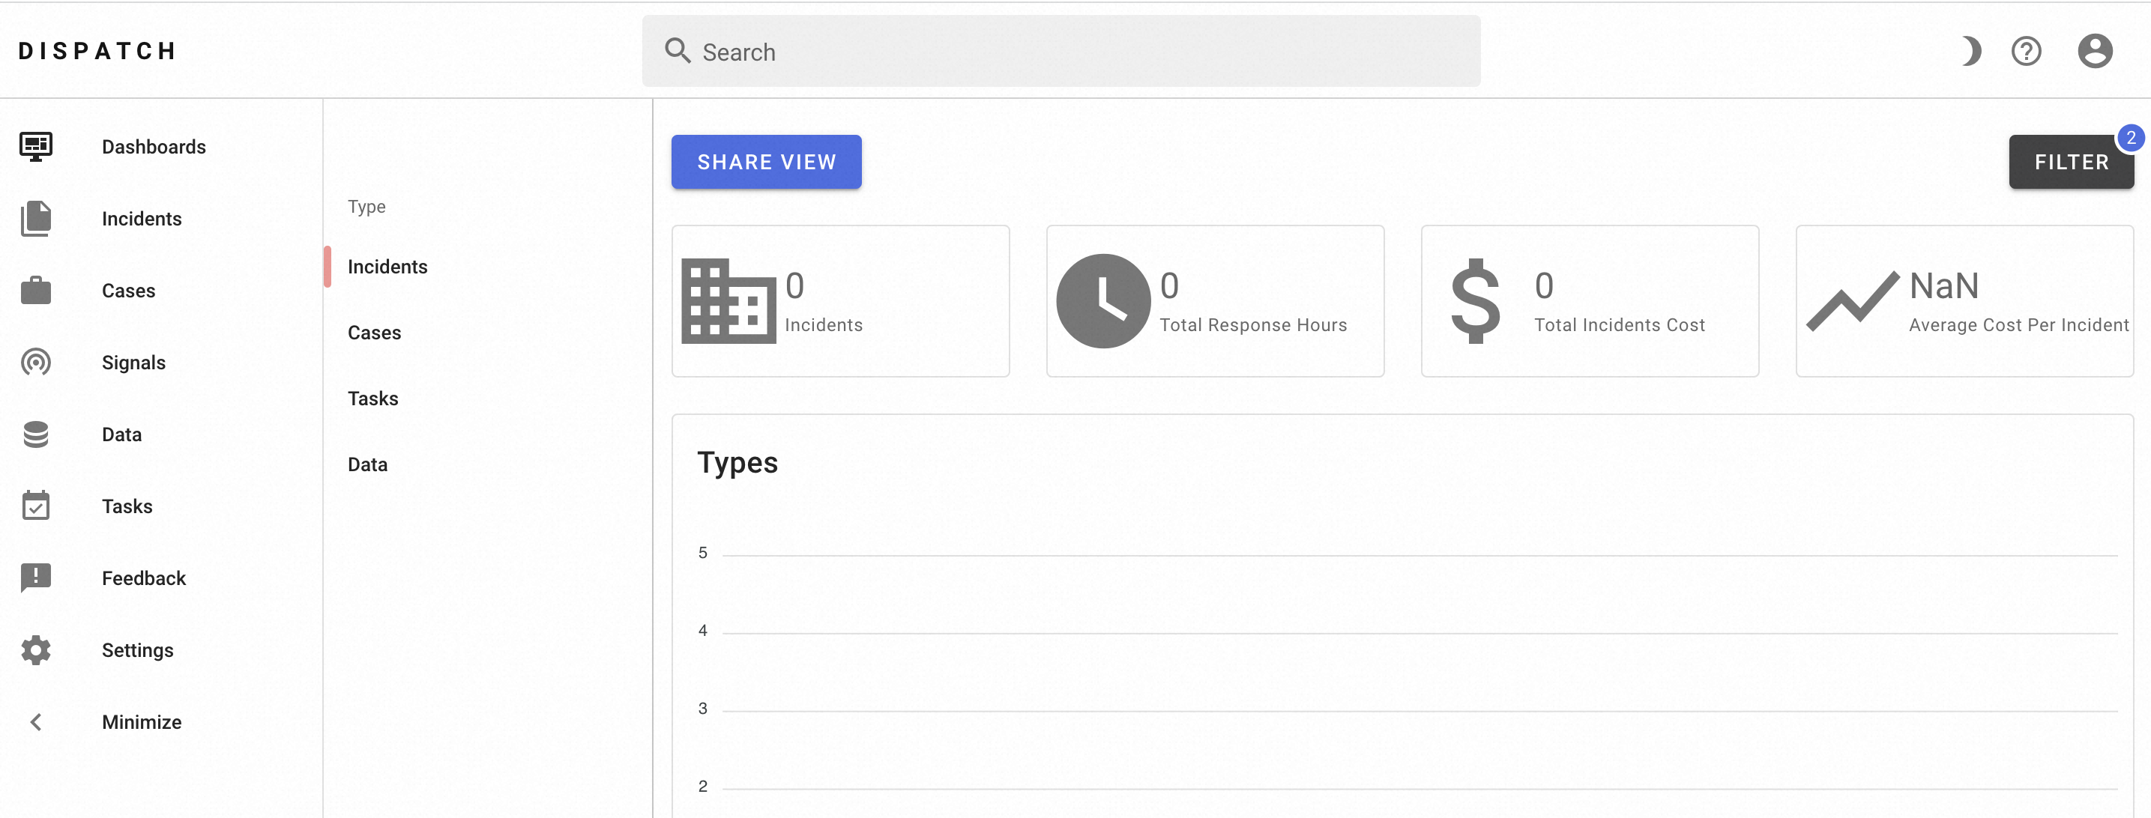Open Signals using the broadcast icon
2151x818 pixels.
pos(36,363)
